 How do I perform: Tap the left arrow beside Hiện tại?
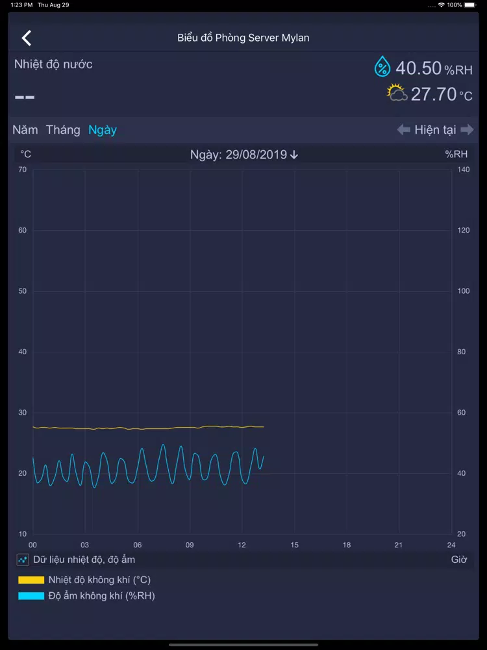(403, 130)
